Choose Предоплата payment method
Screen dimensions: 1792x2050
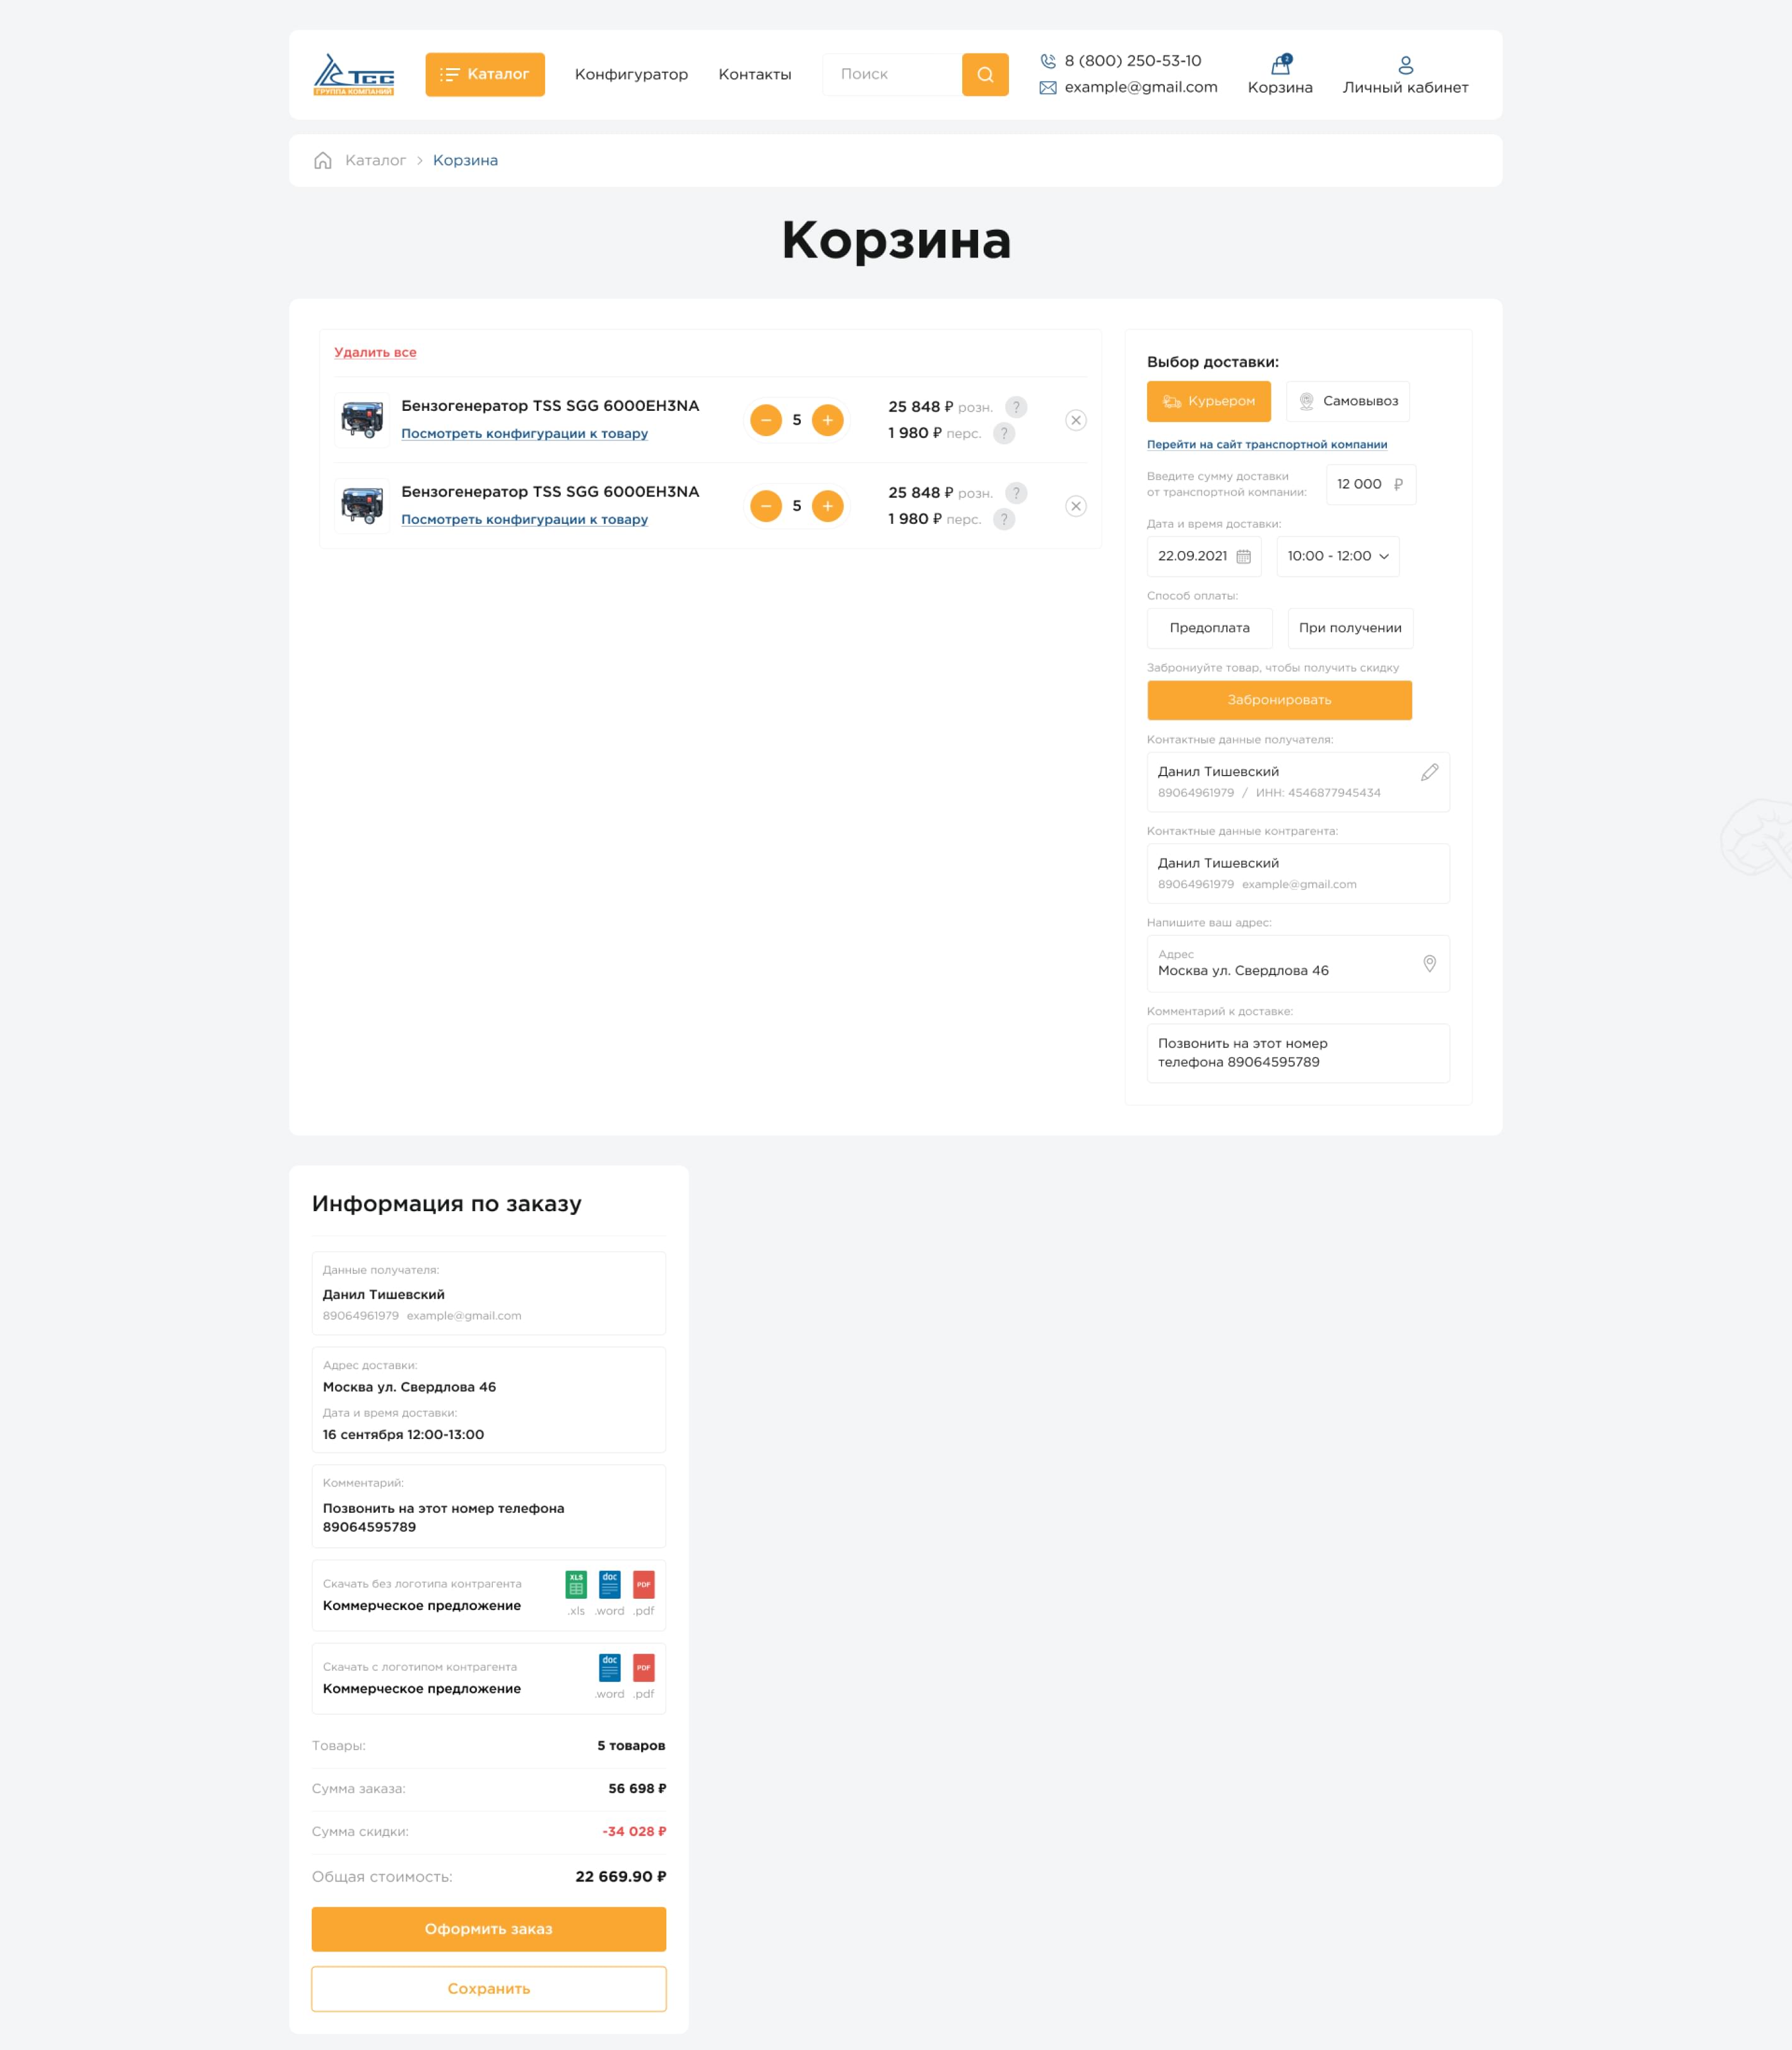tap(1209, 628)
